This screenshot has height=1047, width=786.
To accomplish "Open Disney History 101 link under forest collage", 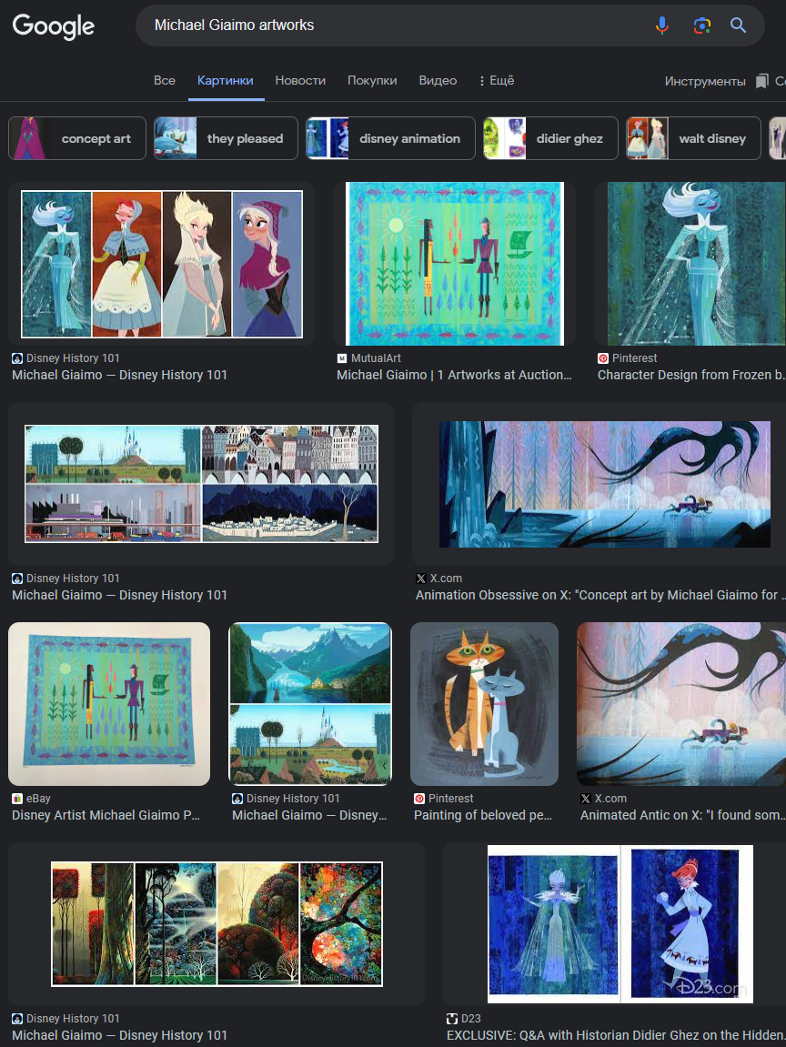I will point(119,1036).
